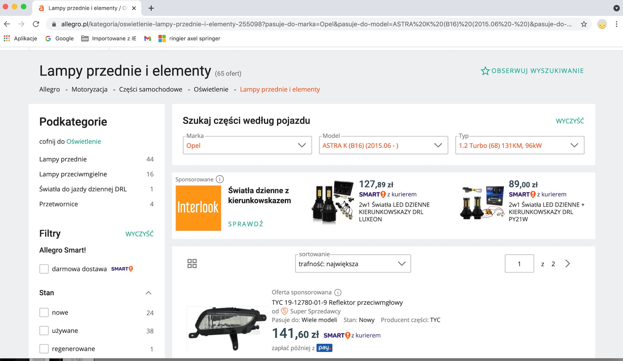Check the nowe condition filter
The width and height of the screenshot is (623, 361).
(44, 312)
